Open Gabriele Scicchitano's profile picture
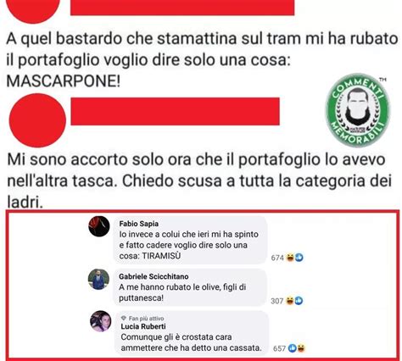 tap(98, 279)
